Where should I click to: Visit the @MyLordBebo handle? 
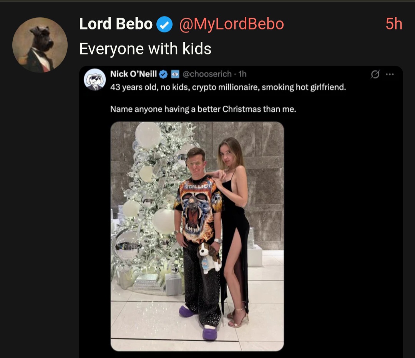tap(231, 24)
